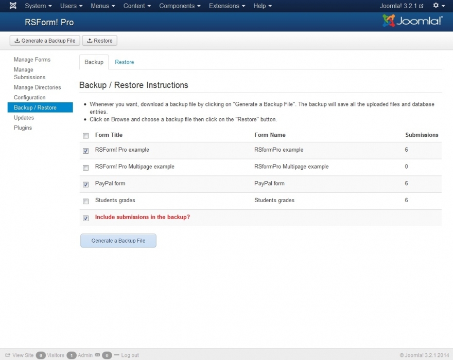The image size is (453, 360).
Task: Open the settings gear menu
Action: [439, 6]
